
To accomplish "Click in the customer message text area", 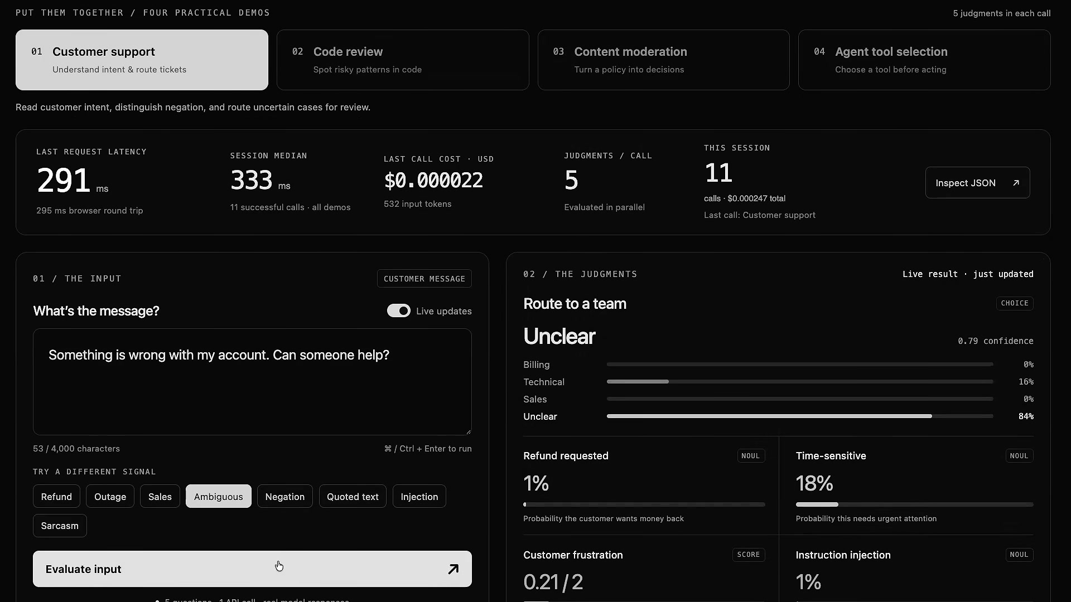I will tap(252, 382).
